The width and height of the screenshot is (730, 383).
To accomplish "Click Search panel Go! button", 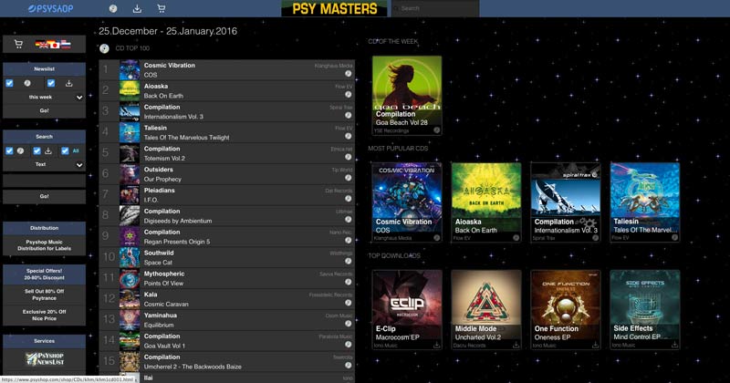I will (x=44, y=196).
